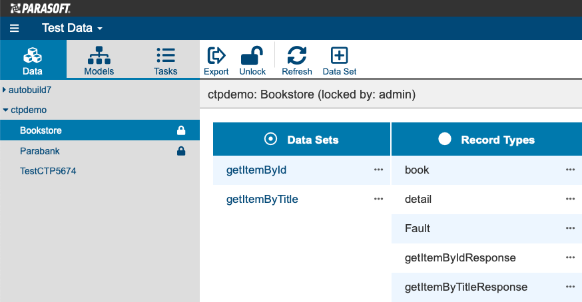Open the getItemById data set
The width and height of the screenshot is (582, 302).
click(x=256, y=170)
